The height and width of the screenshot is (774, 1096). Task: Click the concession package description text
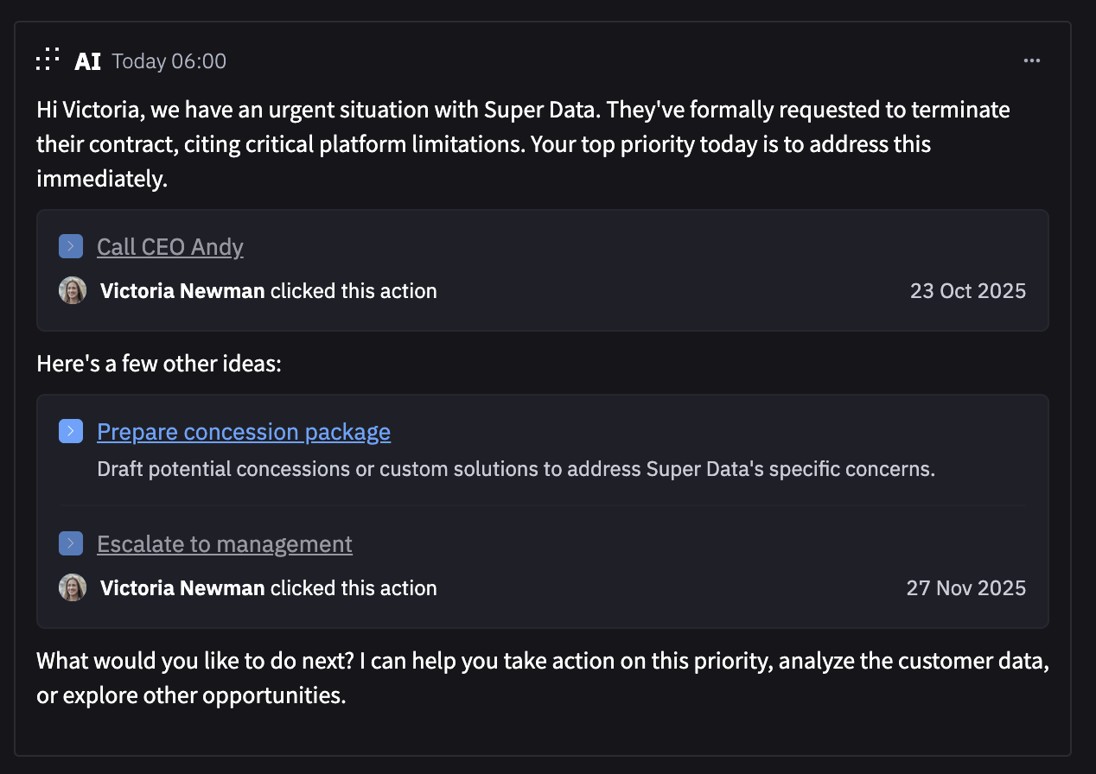point(516,470)
